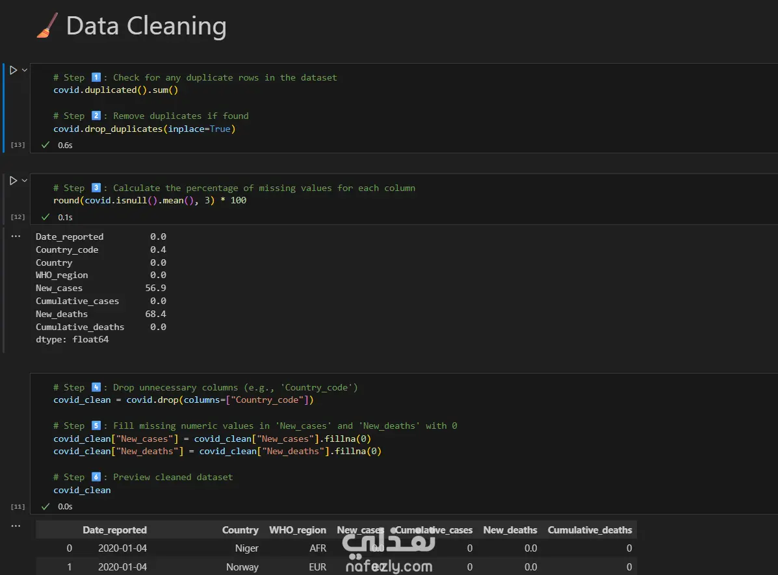Screen dimensions: 778x575
Task: Open the ellipsis menu beside the covid_clean table
Action: click(x=16, y=526)
